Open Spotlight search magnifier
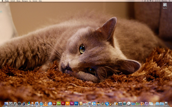 click(169, 1)
